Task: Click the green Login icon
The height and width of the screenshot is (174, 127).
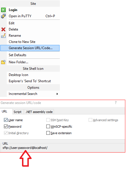Action: pos(3,10)
